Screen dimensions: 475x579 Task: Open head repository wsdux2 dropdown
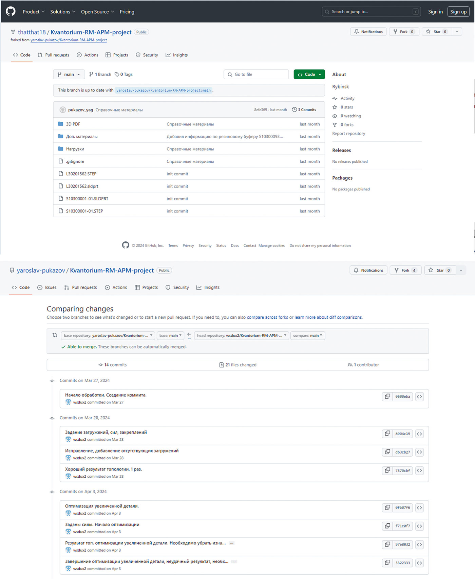coord(242,336)
